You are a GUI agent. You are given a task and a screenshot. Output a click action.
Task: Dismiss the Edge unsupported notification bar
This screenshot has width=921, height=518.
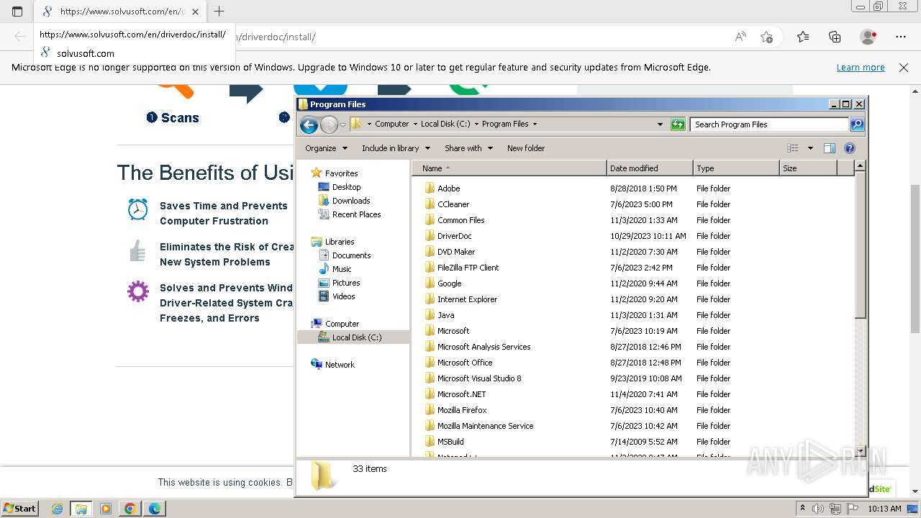click(x=904, y=68)
